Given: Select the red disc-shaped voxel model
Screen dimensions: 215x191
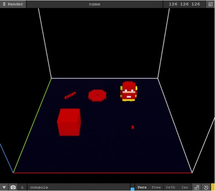Looking at the screenshot, I should click(x=97, y=95).
